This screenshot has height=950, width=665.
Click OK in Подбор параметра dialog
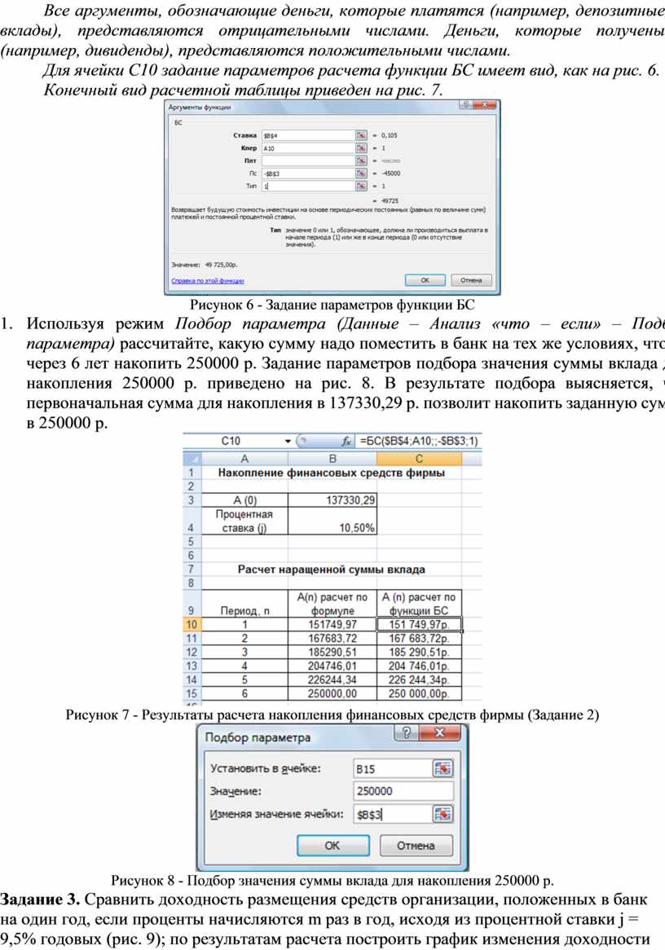[332, 845]
